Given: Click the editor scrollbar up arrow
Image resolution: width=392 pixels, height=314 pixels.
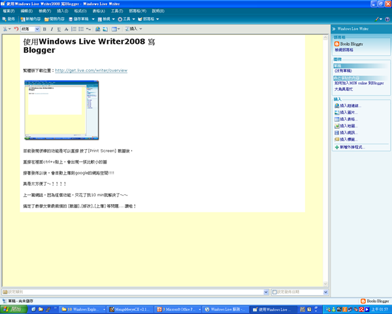Looking at the screenshot, I should click(325, 37).
